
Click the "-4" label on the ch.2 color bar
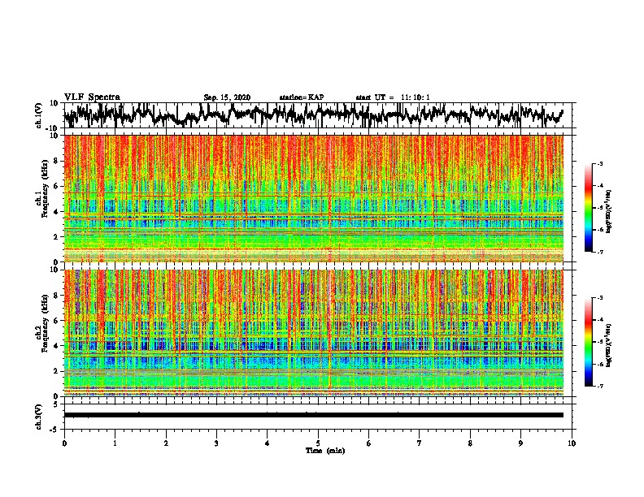click(x=599, y=320)
